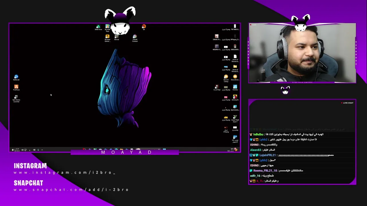The height and width of the screenshot is (206, 367).
Task: Select the DB869C7E image file
Action: (x=217, y=37)
